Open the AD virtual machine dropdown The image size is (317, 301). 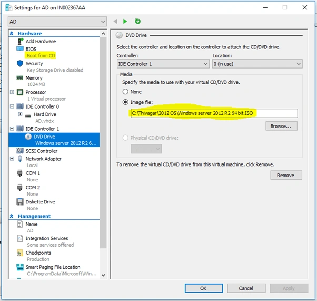[57, 22]
